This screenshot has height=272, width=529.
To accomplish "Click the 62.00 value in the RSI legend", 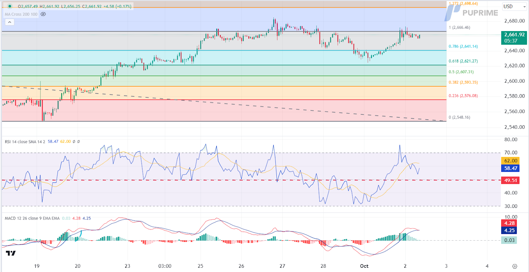I will coord(65,141).
